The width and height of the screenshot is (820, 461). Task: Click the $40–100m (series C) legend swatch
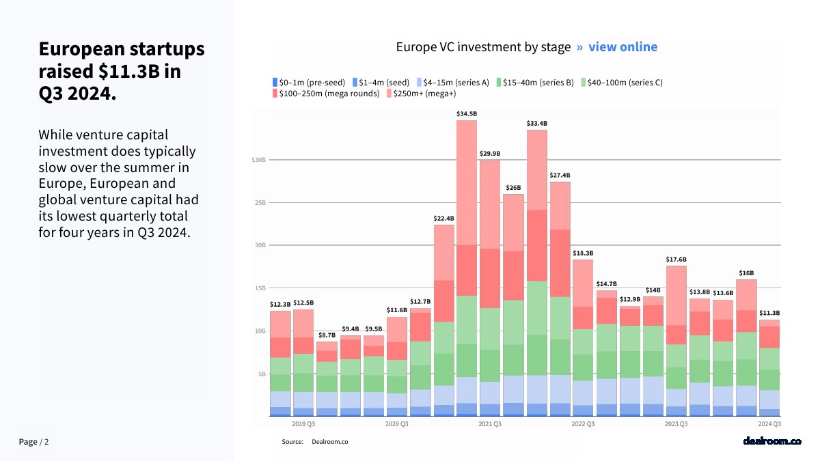584,83
